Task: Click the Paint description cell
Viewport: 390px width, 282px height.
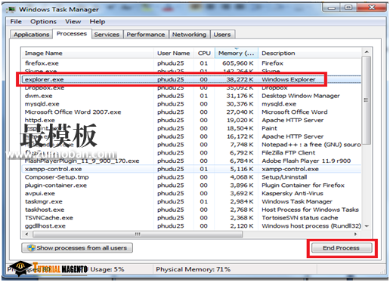Action: pyautogui.click(x=269, y=128)
